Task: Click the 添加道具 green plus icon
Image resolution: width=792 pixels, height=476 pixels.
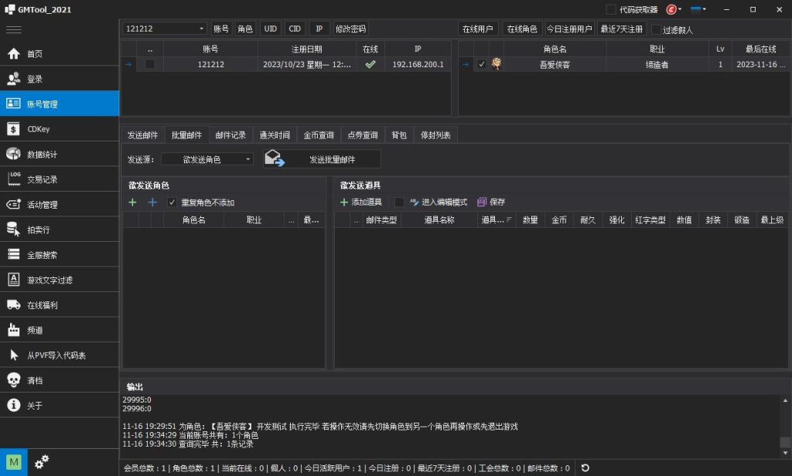Action: pos(343,202)
